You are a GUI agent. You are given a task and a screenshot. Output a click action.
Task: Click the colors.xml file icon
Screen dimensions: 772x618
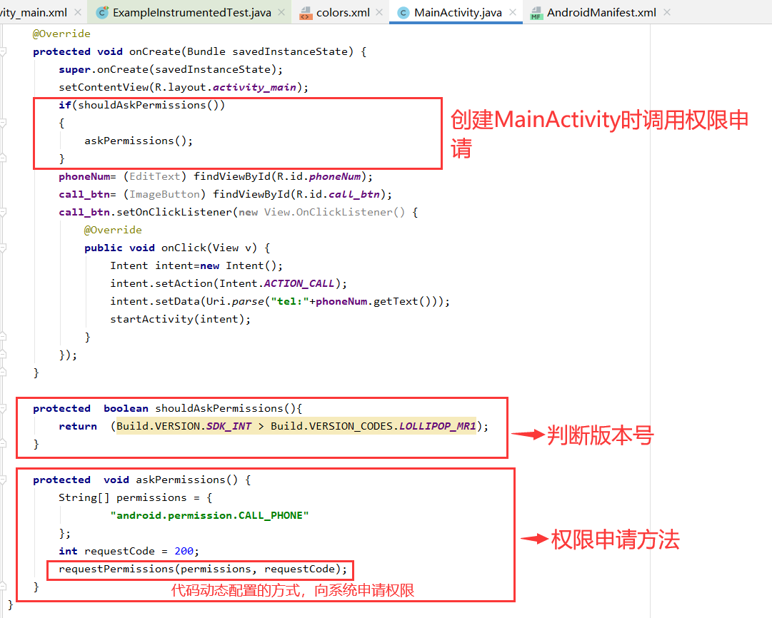(x=305, y=14)
